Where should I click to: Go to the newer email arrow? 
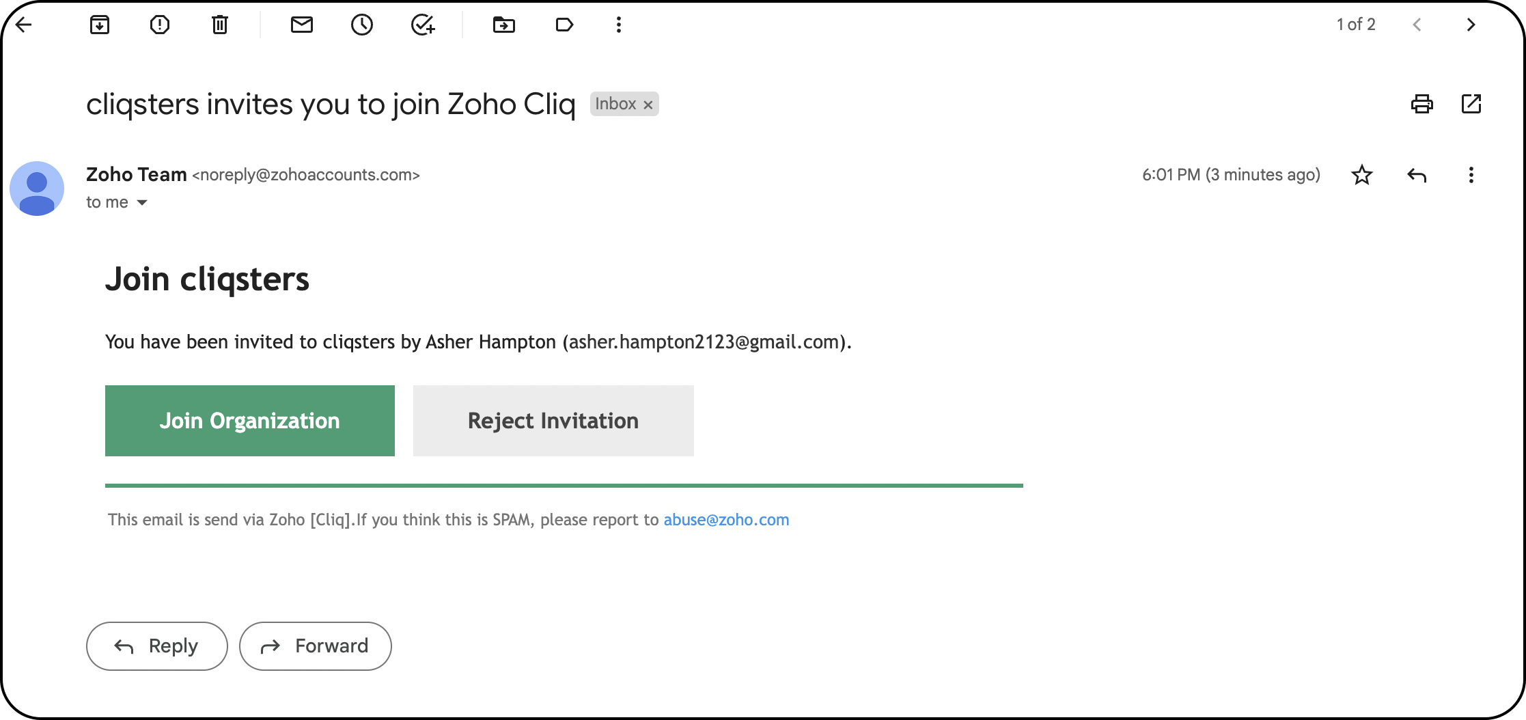[x=1417, y=25]
